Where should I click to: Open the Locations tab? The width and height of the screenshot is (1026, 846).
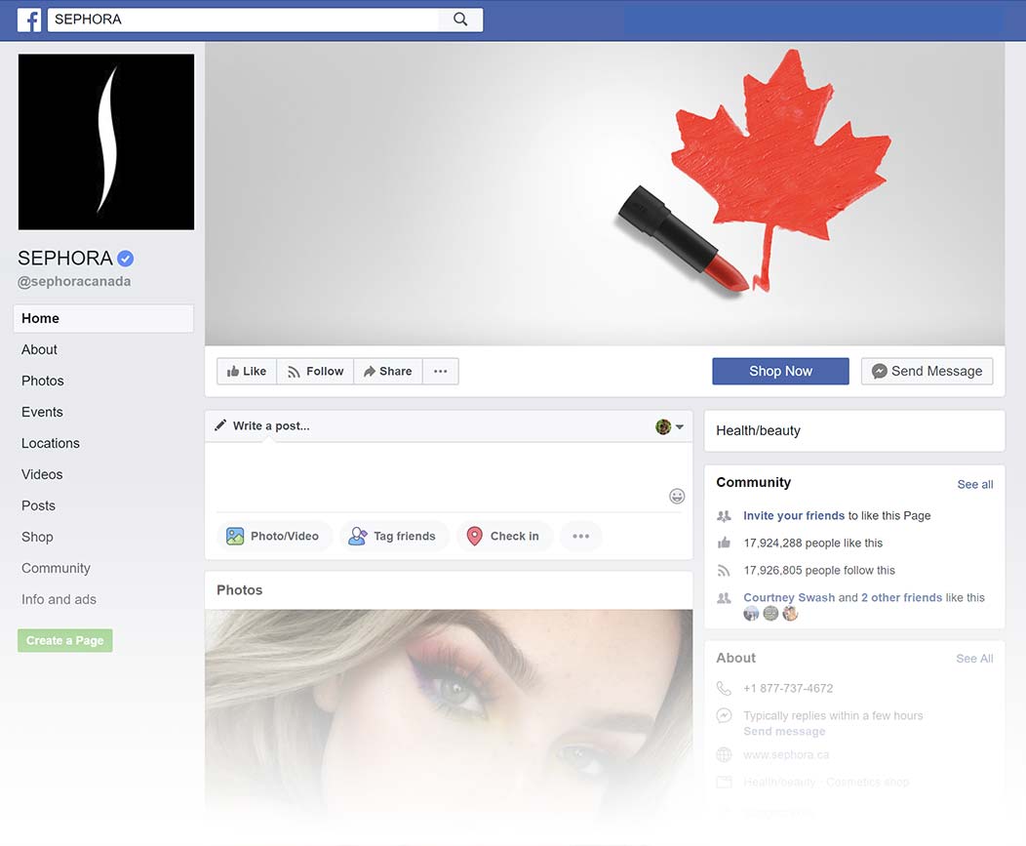[x=51, y=443]
